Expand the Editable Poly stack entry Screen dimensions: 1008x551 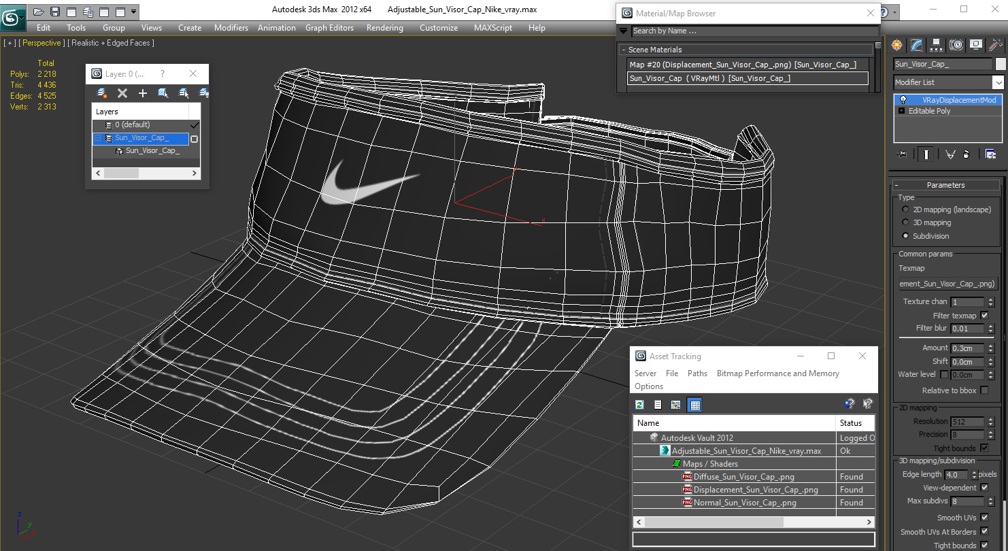(x=902, y=111)
